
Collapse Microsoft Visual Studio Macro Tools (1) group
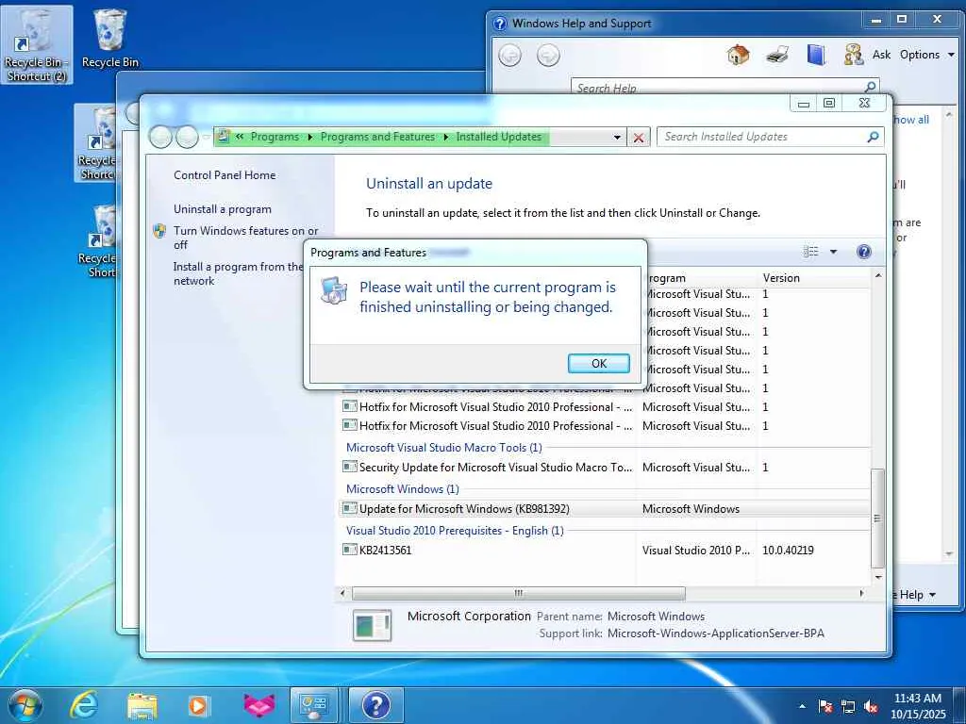(x=443, y=448)
